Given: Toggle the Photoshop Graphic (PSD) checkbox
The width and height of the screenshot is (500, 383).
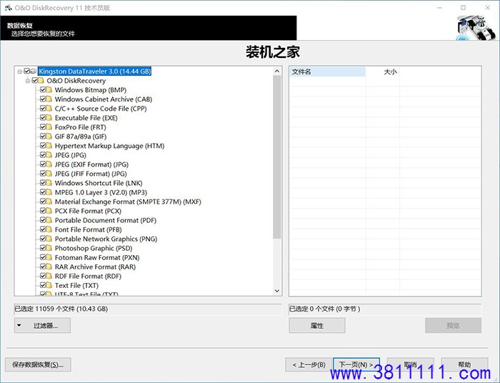Looking at the screenshot, I should (43, 248).
